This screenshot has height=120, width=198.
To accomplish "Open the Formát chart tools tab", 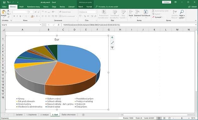I will (89, 7).
